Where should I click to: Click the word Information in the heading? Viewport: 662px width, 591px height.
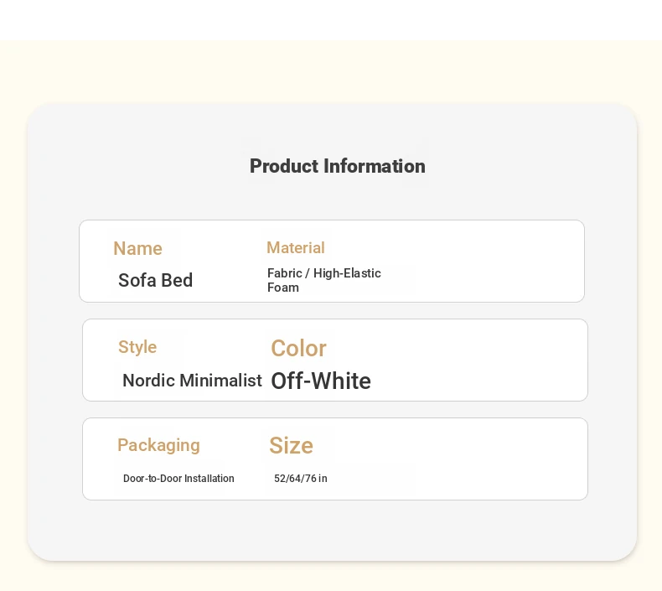375,166
